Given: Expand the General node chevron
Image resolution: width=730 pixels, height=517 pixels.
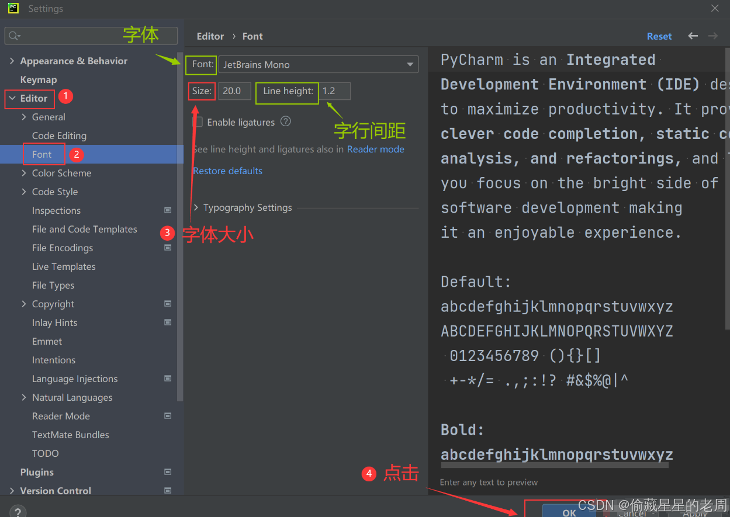Looking at the screenshot, I should pyautogui.click(x=24, y=117).
